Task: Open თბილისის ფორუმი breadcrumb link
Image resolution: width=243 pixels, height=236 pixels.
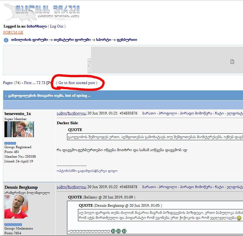Action: [30, 40]
